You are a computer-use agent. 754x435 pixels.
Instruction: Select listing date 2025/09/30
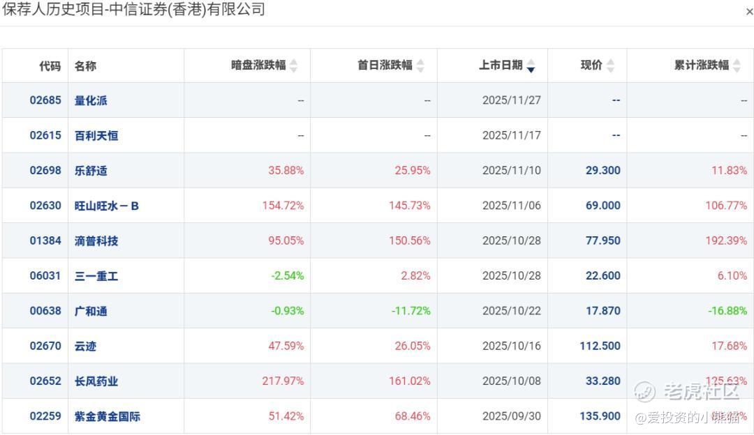pos(512,415)
